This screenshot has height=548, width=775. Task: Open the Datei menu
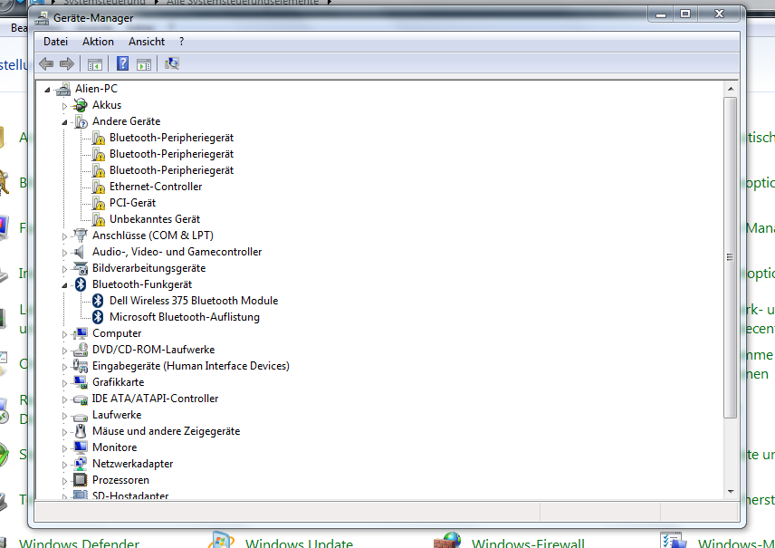click(x=55, y=42)
